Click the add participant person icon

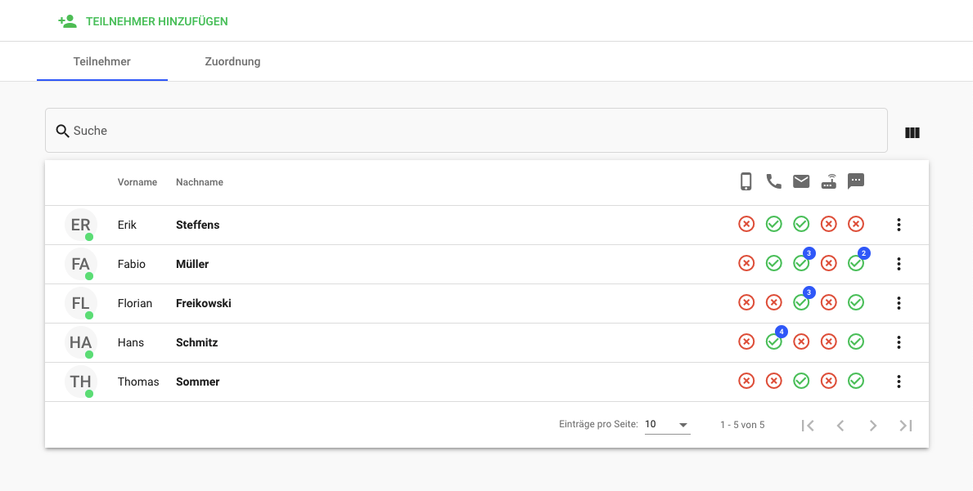click(x=67, y=21)
